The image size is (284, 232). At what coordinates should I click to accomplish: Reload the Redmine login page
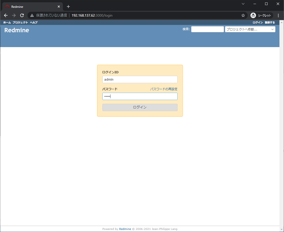point(22,15)
